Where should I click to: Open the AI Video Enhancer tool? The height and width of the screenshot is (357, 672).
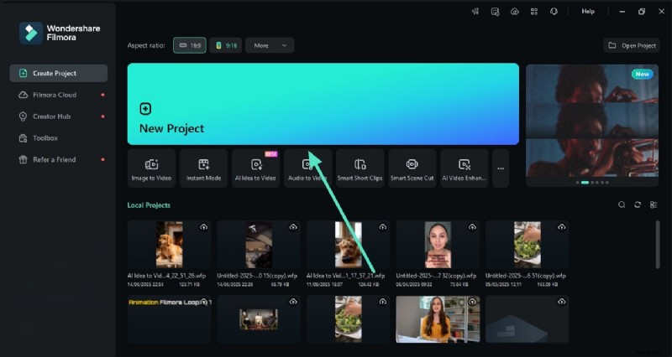tap(464, 168)
